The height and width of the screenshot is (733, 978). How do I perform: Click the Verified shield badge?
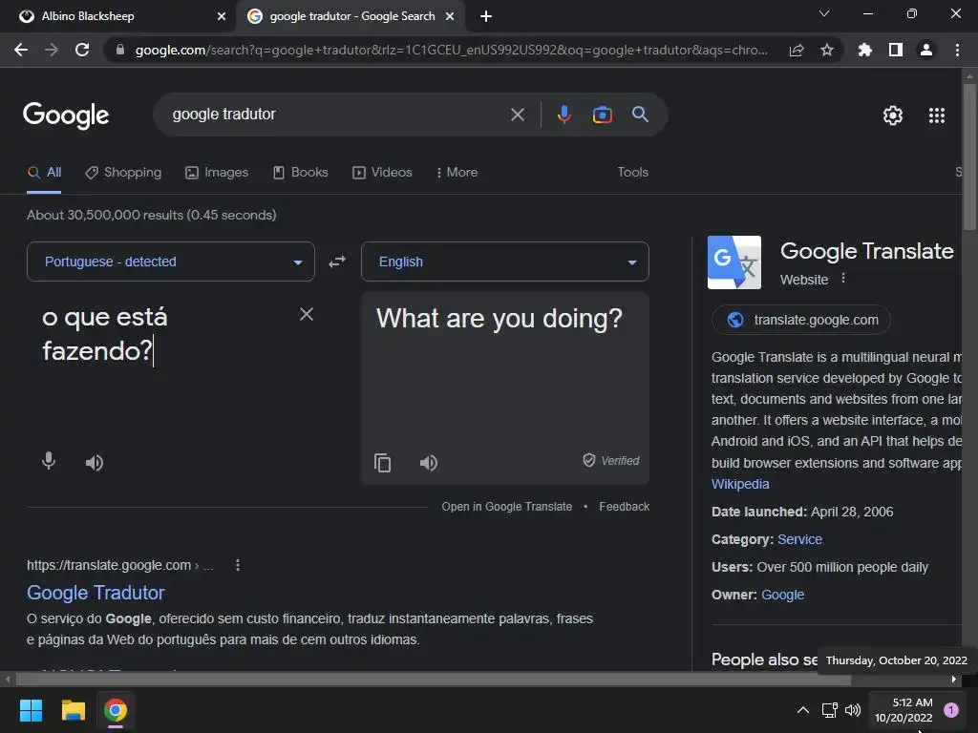pos(610,461)
